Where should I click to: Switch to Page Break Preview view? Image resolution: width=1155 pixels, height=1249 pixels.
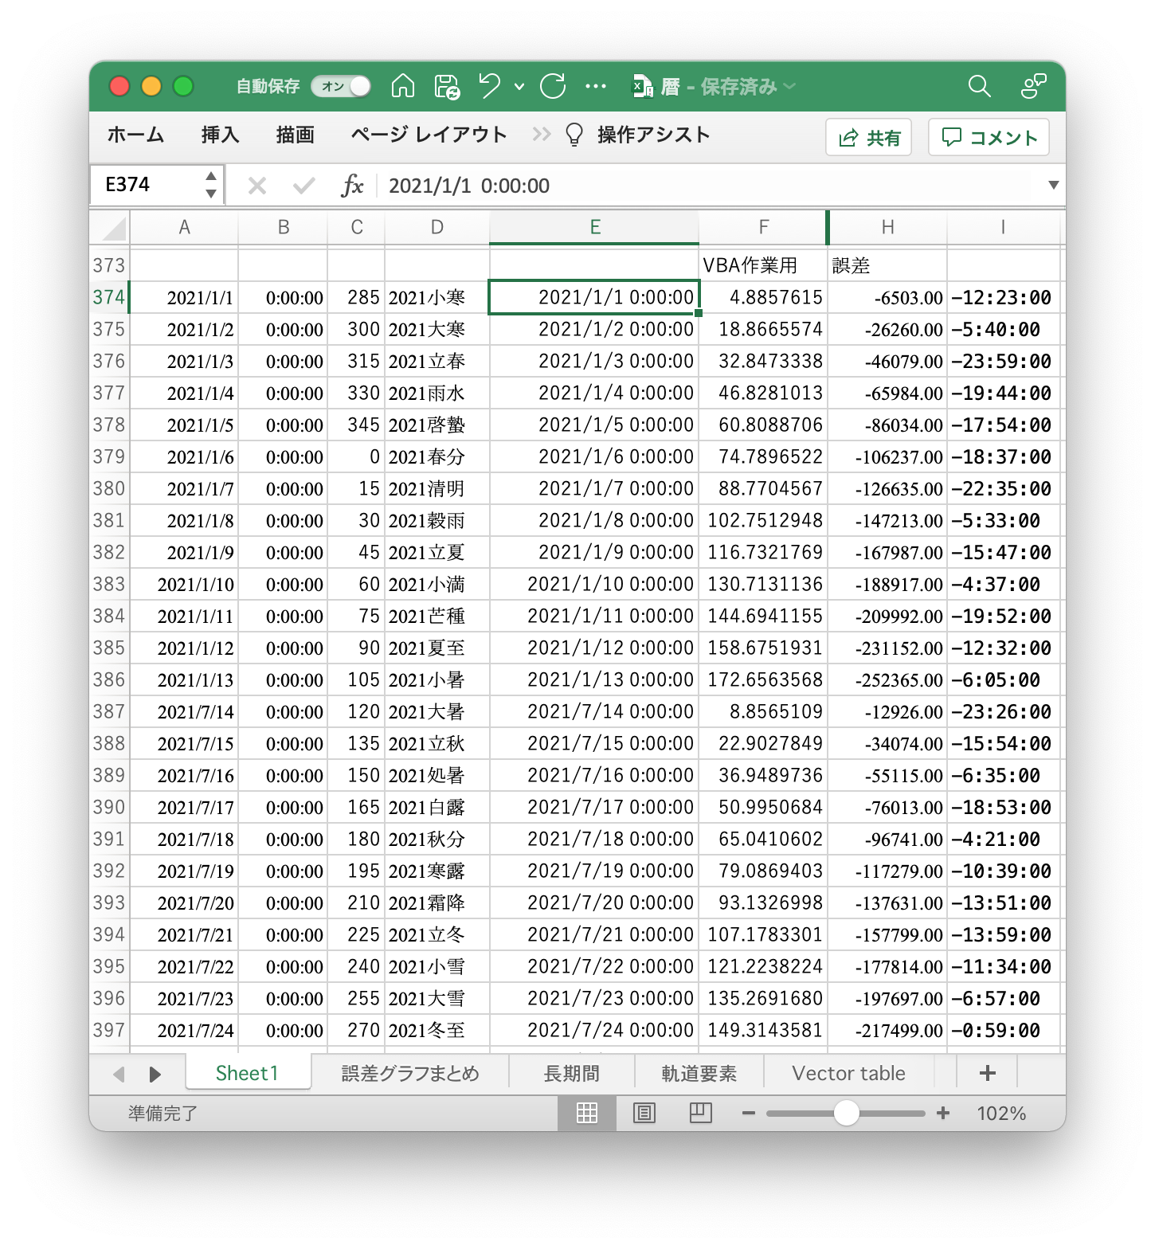[x=701, y=1113]
